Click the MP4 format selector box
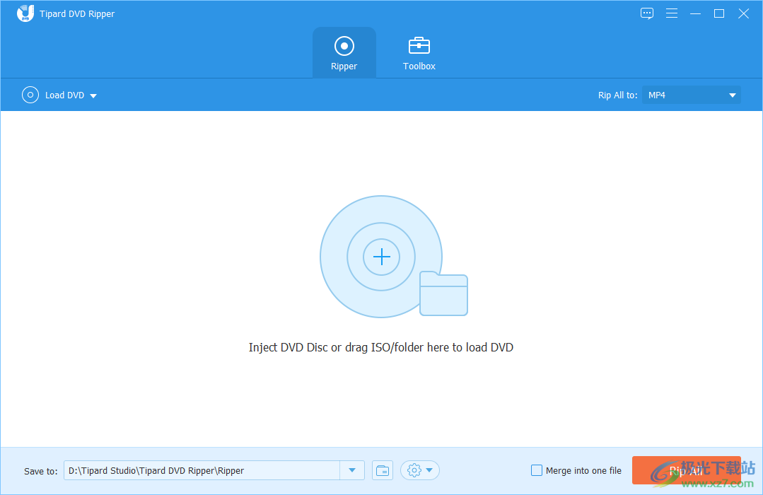 click(x=691, y=95)
